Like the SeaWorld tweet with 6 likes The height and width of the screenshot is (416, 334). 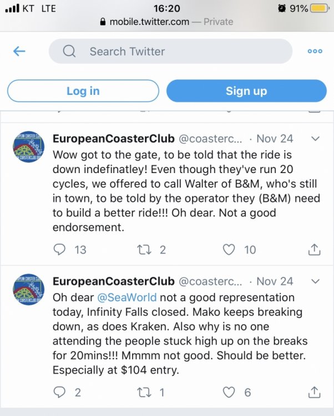coord(229,392)
